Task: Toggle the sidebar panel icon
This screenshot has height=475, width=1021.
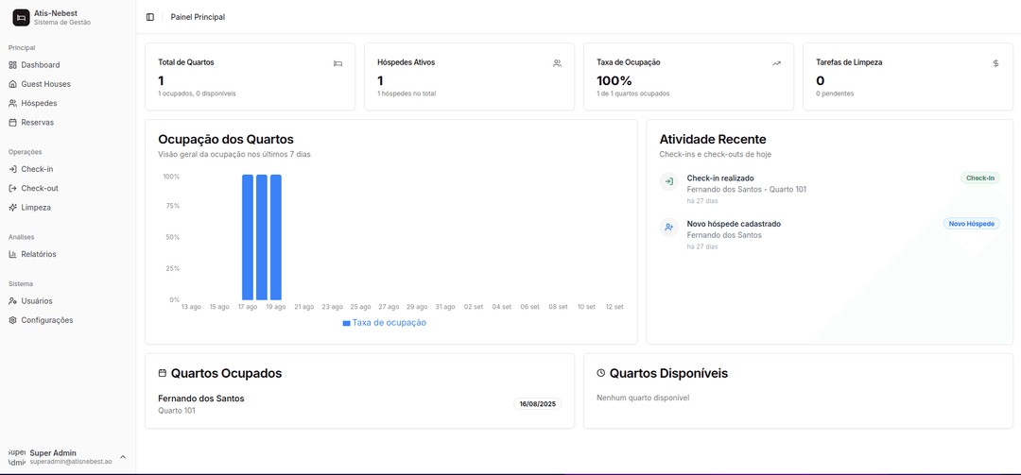Action: click(x=150, y=17)
